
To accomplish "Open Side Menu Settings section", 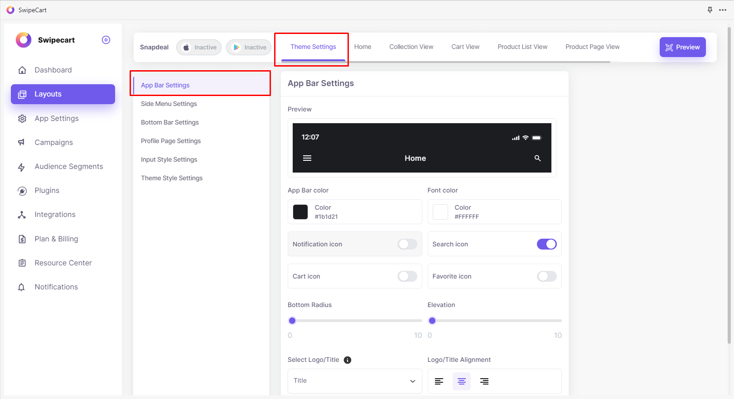I will tap(169, 104).
